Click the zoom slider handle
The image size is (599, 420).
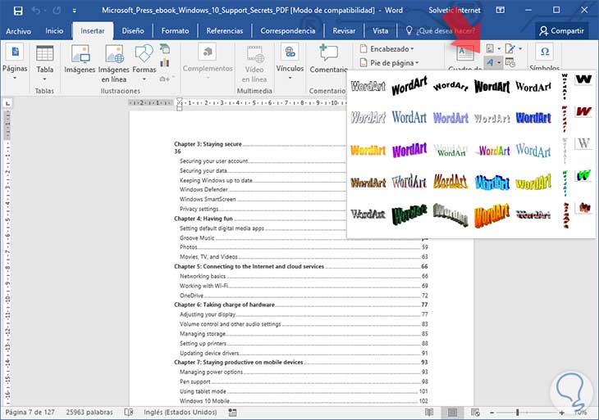tap(518, 413)
